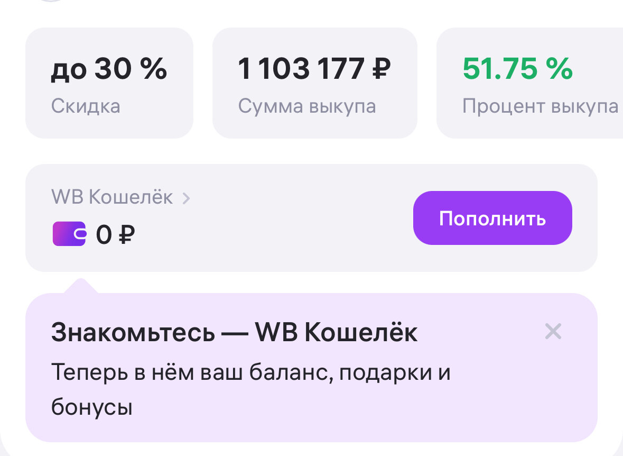Click the 1 103 177 ₽ amount
Image resolution: width=623 pixels, height=456 pixels.
pyautogui.click(x=315, y=68)
